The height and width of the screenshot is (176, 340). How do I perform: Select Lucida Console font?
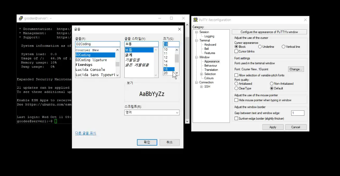pos(95,70)
